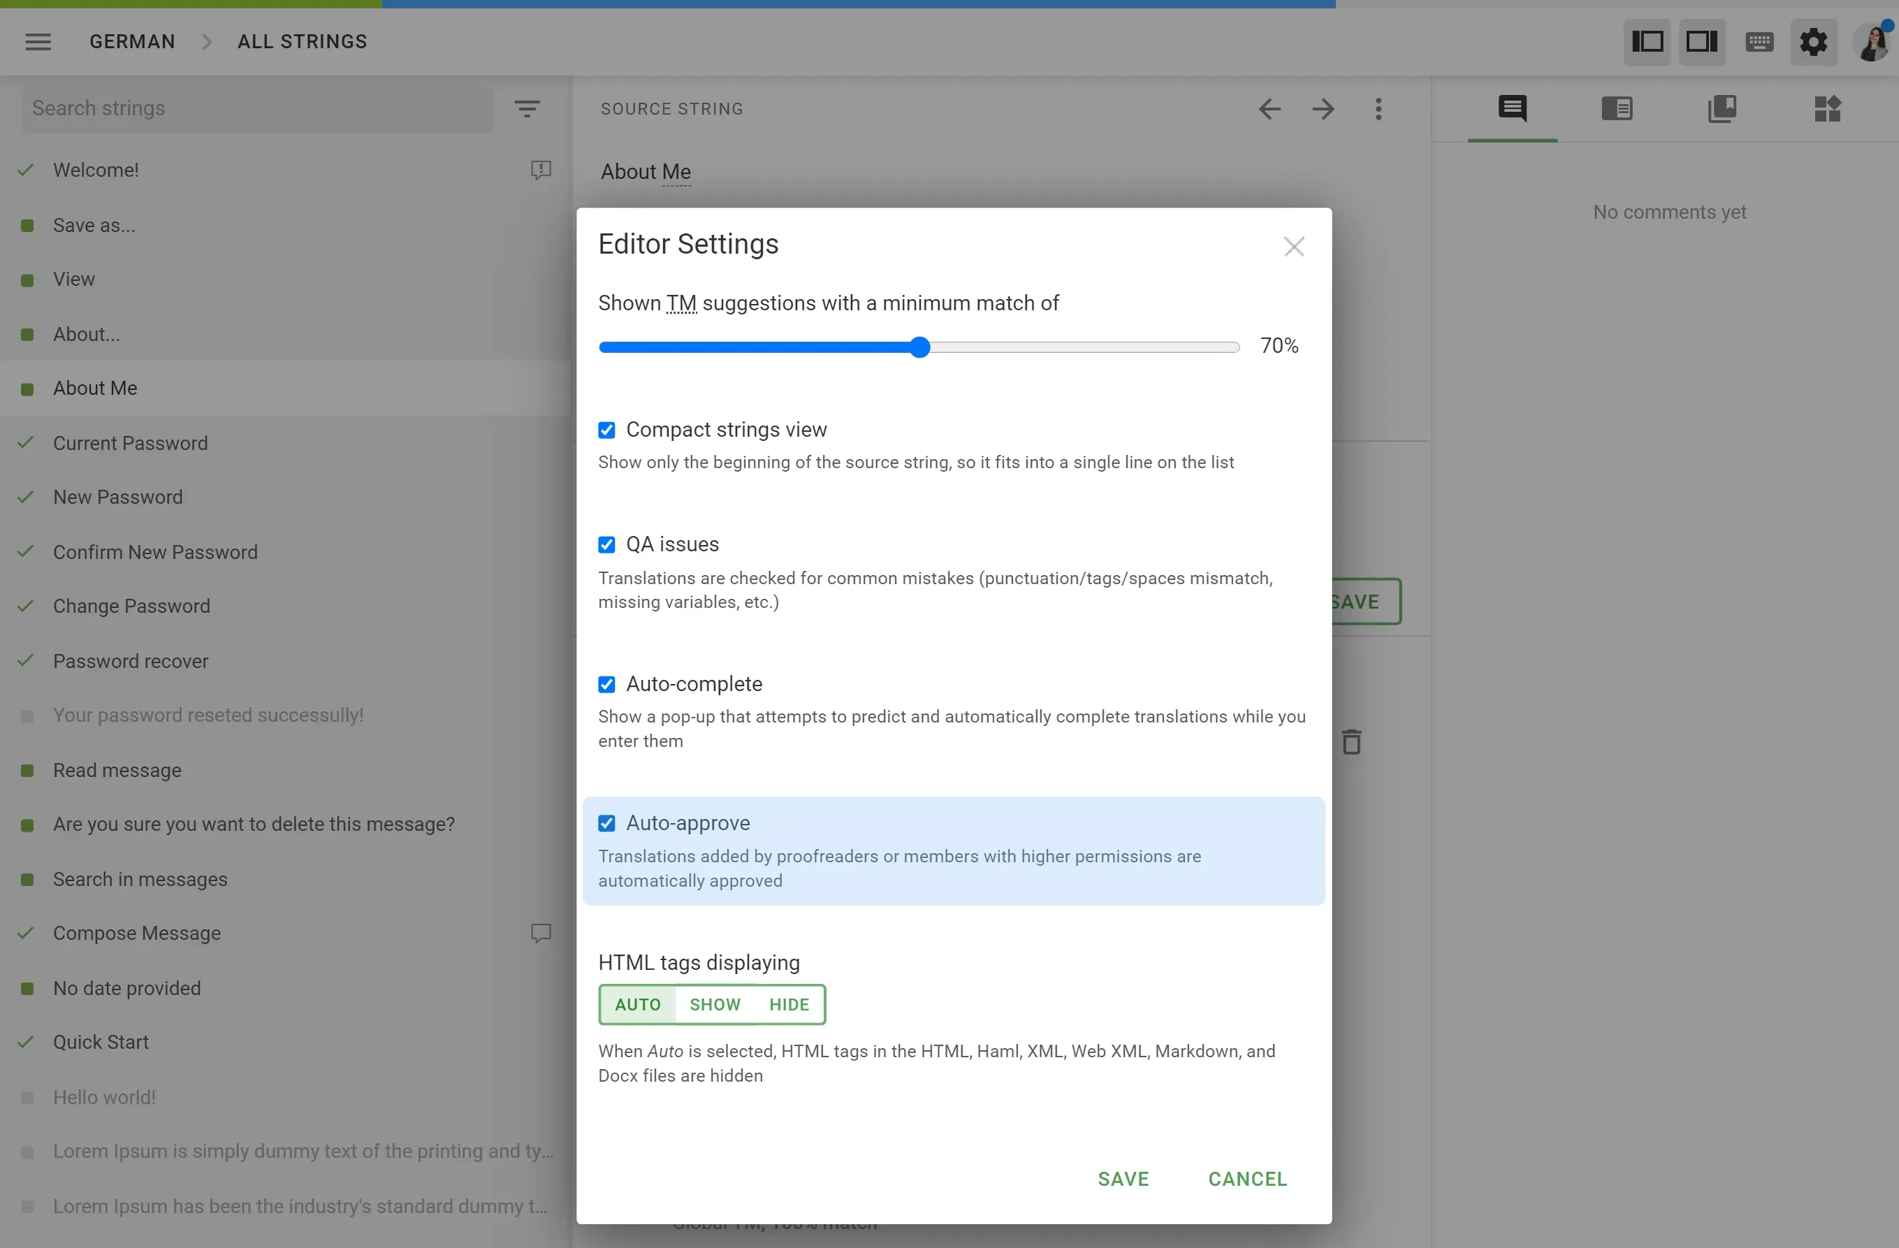The width and height of the screenshot is (1899, 1248).
Task: Click the add comment icon for Welcome!
Action: [x=540, y=170]
